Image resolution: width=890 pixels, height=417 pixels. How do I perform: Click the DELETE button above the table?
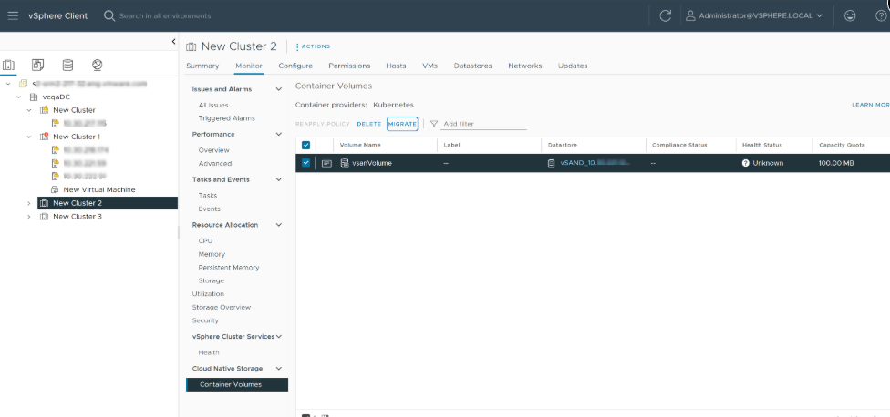[x=368, y=124]
